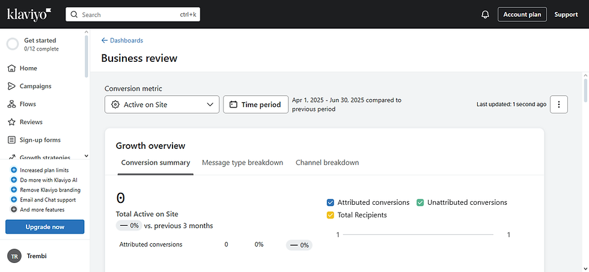Click the Conversion metric label
This screenshot has height=272, width=589.
[x=133, y=89]
